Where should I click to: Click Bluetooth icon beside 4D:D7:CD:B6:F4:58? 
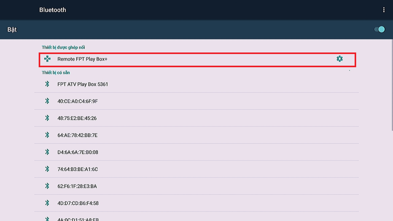[x=47, y=203]
